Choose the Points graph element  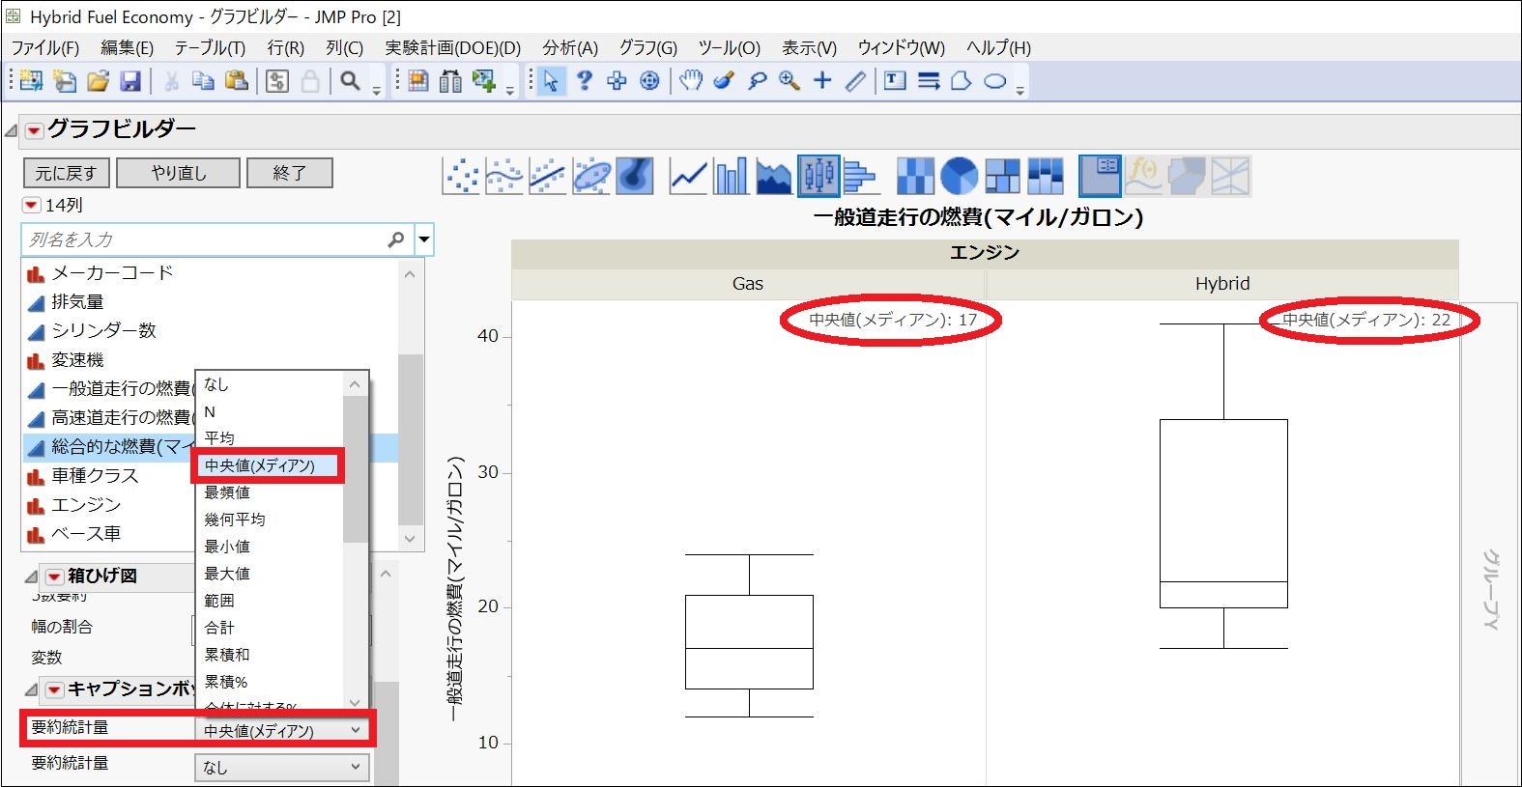(x=462, y=176)
